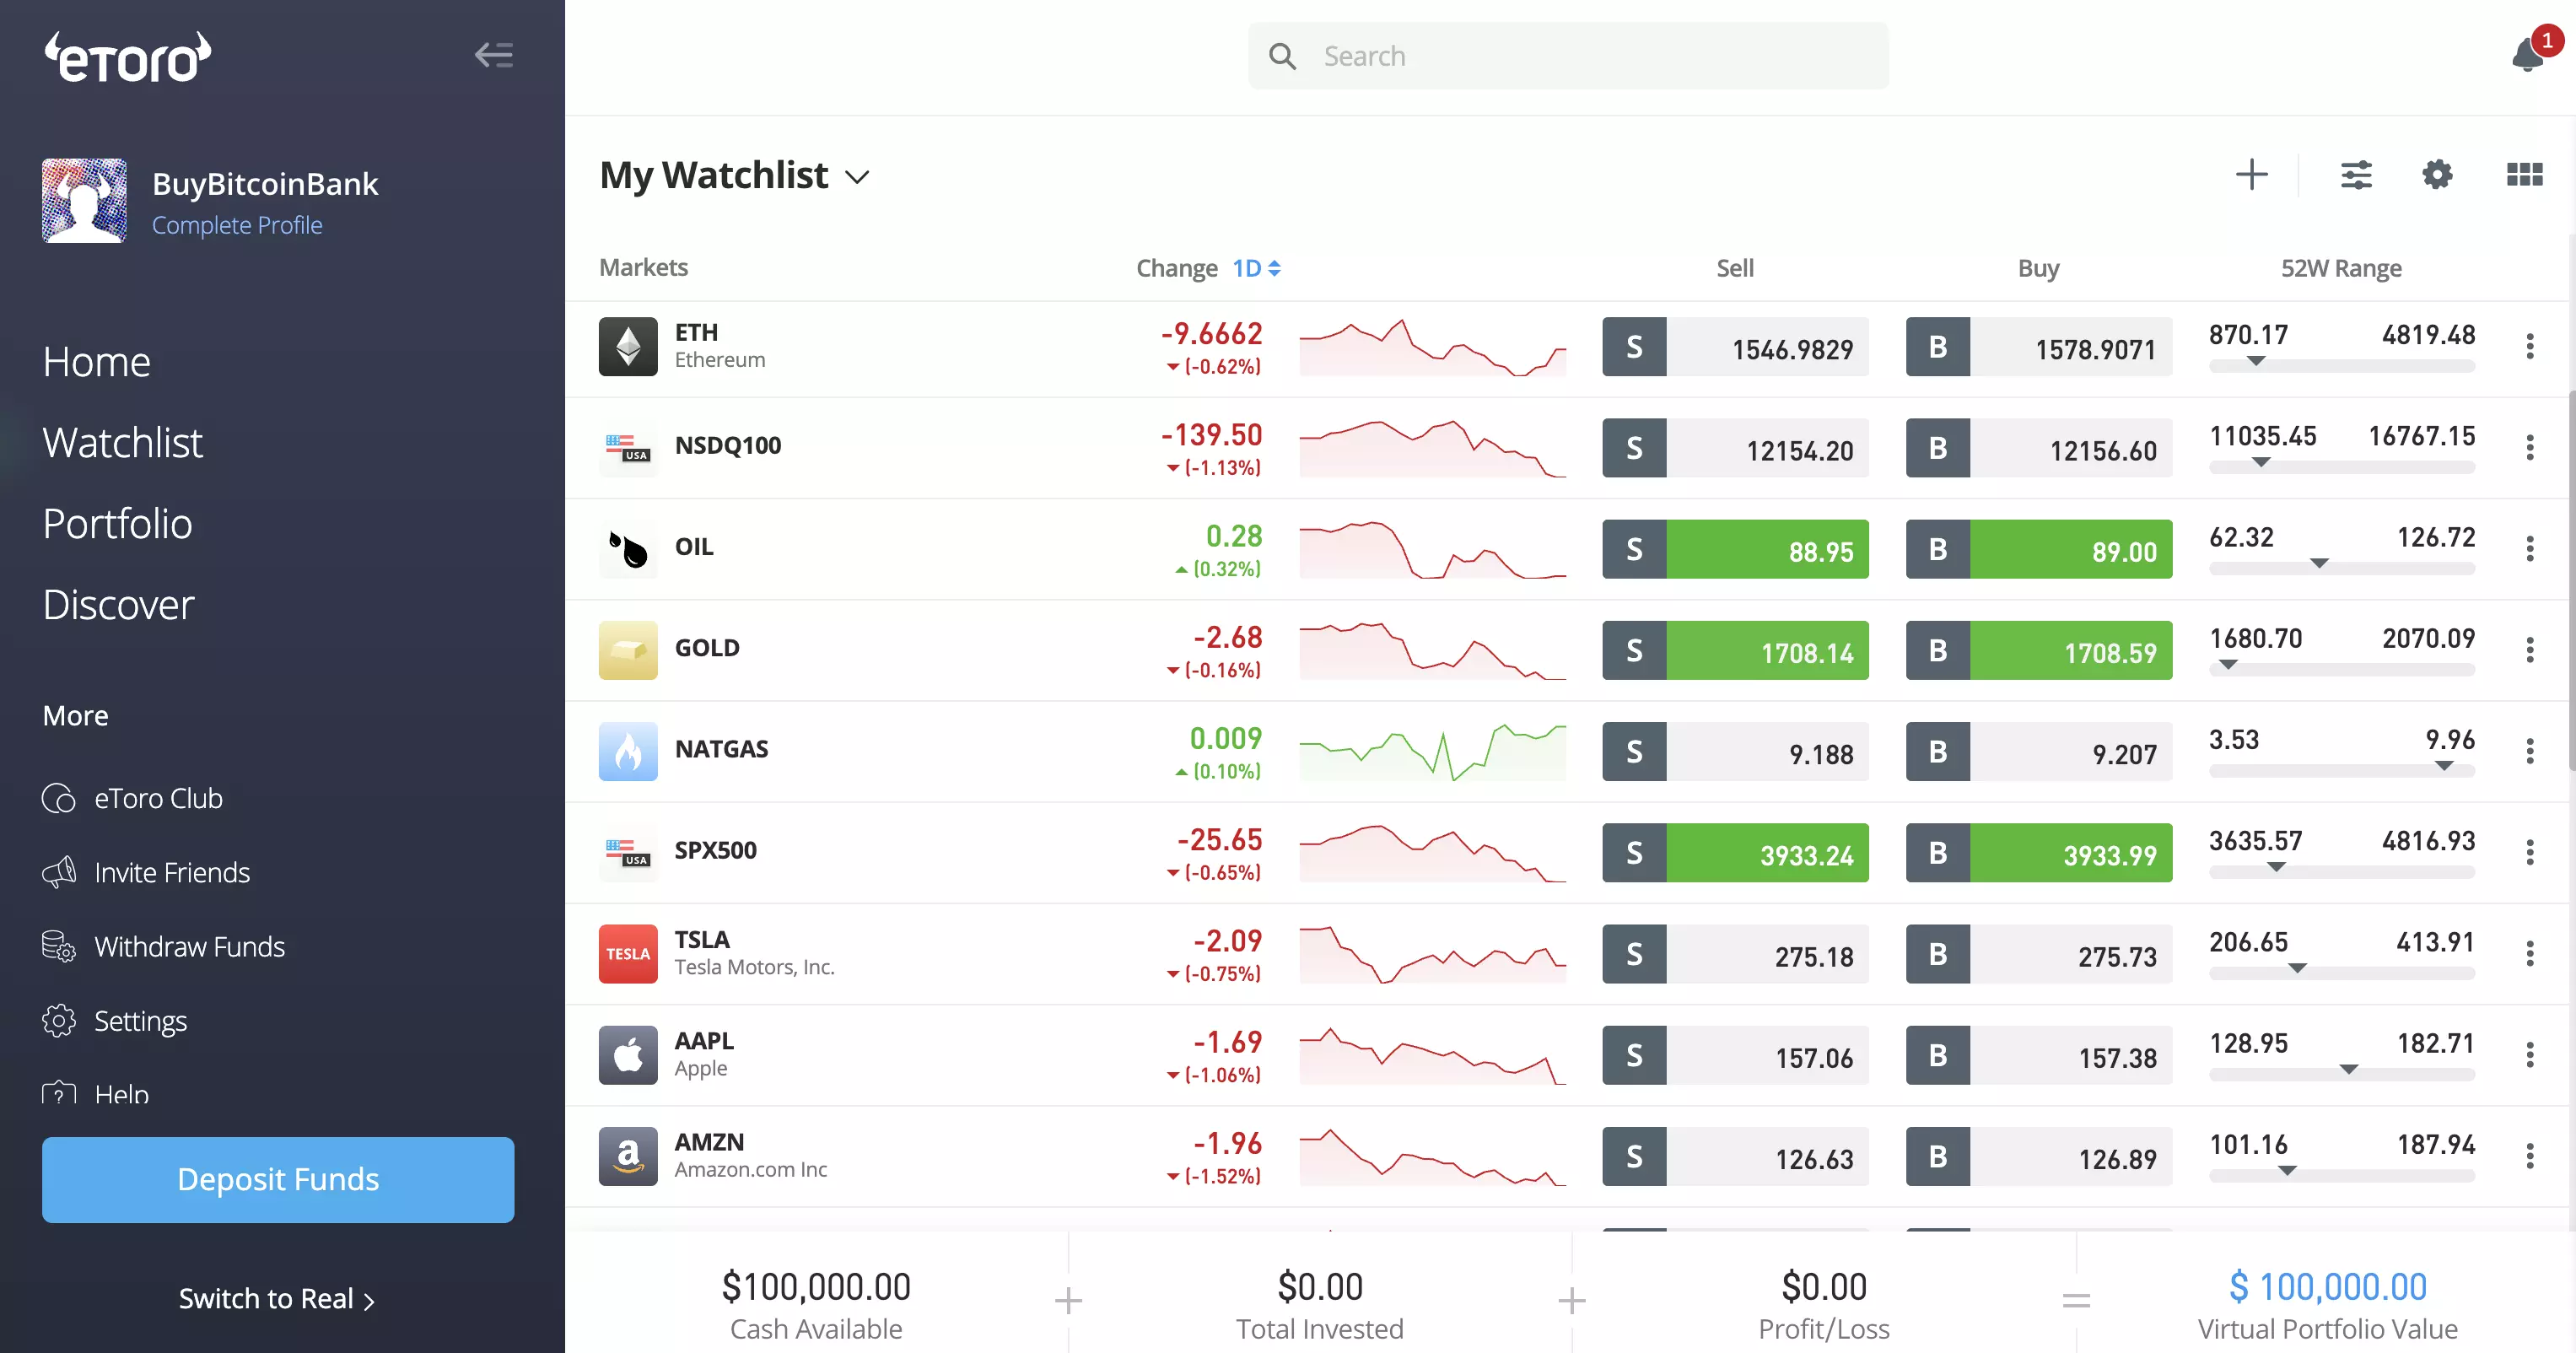Click the GOLD bar icon
2576x1353 pixels.
pyautogui.click(x=628, y=650)
